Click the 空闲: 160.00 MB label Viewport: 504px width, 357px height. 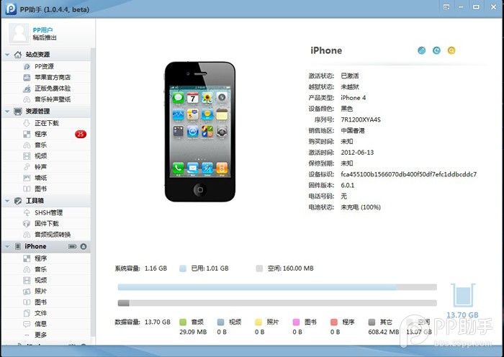click(291, 268)
